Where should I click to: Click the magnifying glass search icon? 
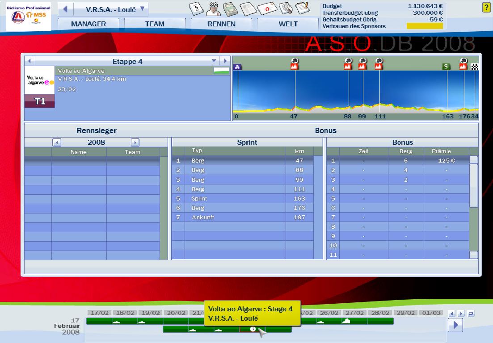pos(285,8)
